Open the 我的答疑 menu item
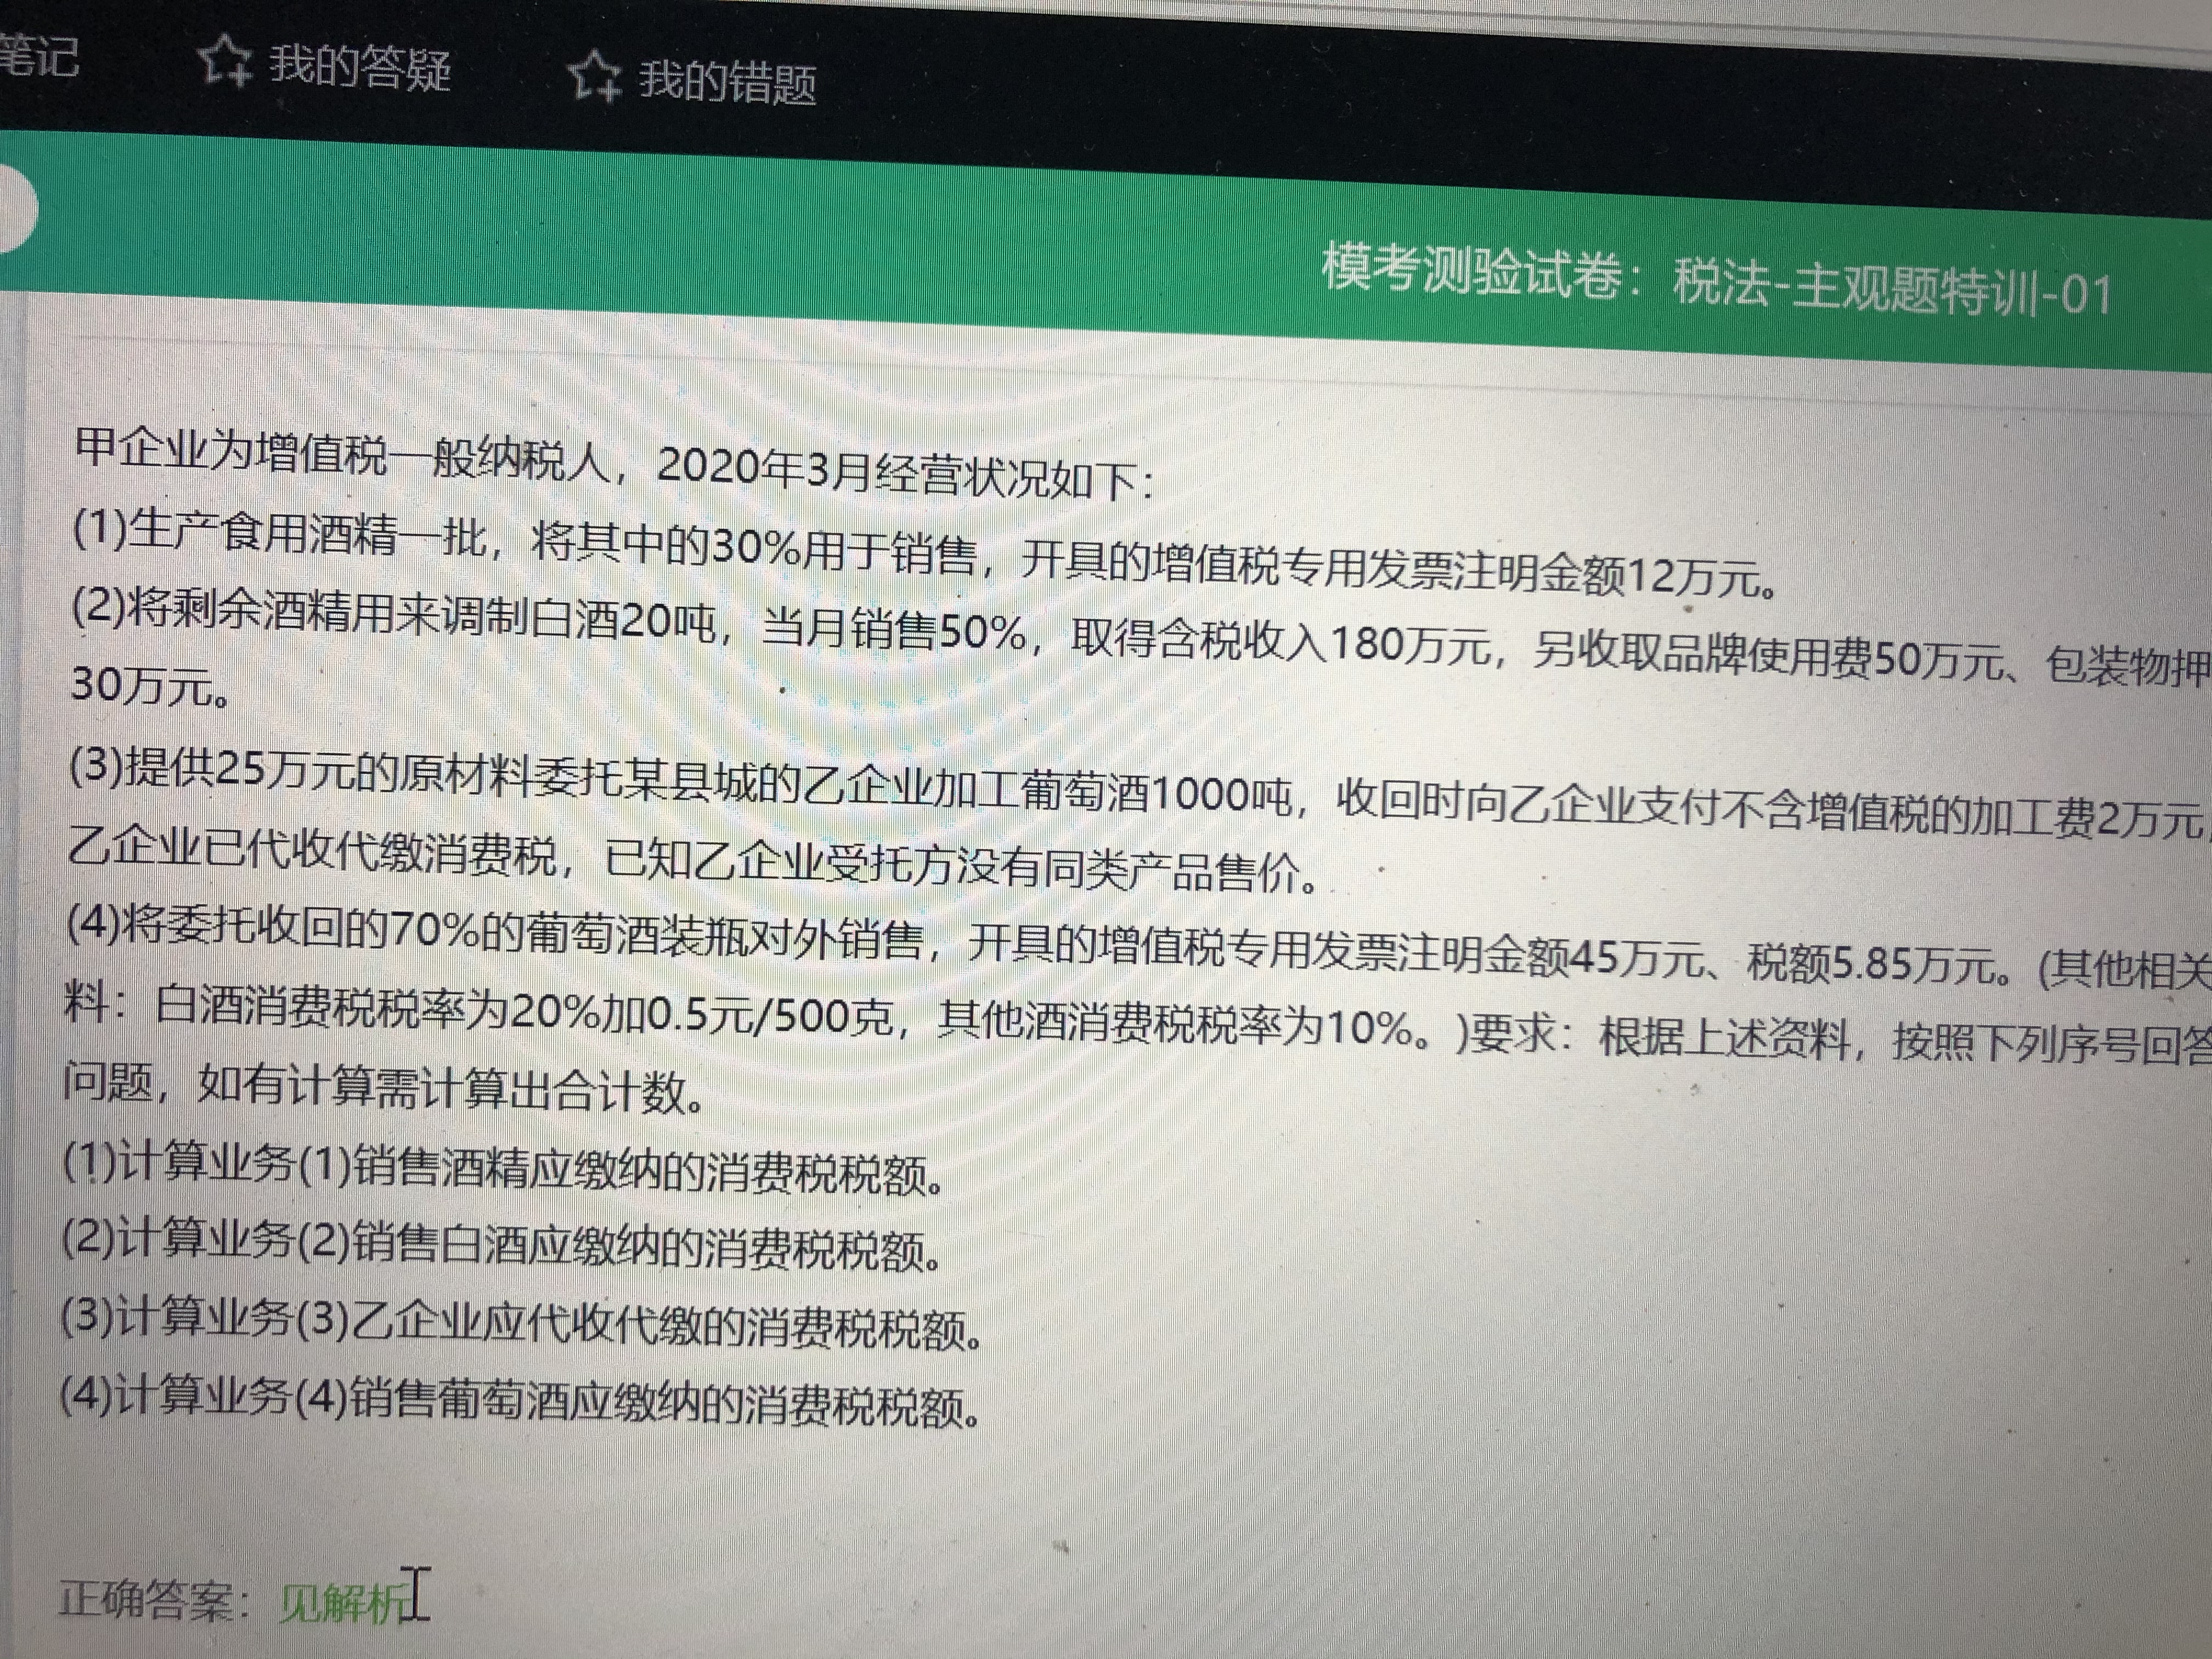The height and width of the screenshot is (1659, 2212). click(x=360, y=67)
